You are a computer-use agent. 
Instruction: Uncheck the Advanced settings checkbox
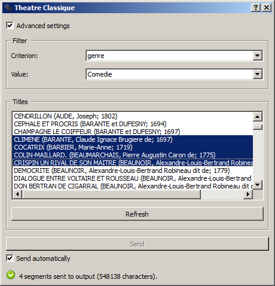[10, 26]
